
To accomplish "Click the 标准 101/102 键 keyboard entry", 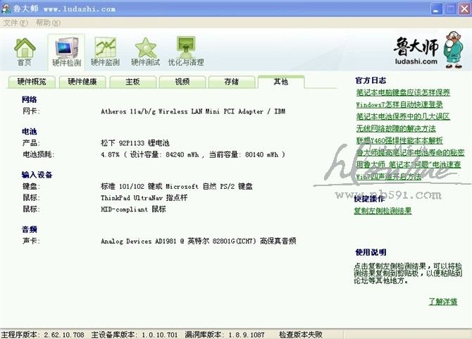I will pyautogui.click(x=177, y=186).
